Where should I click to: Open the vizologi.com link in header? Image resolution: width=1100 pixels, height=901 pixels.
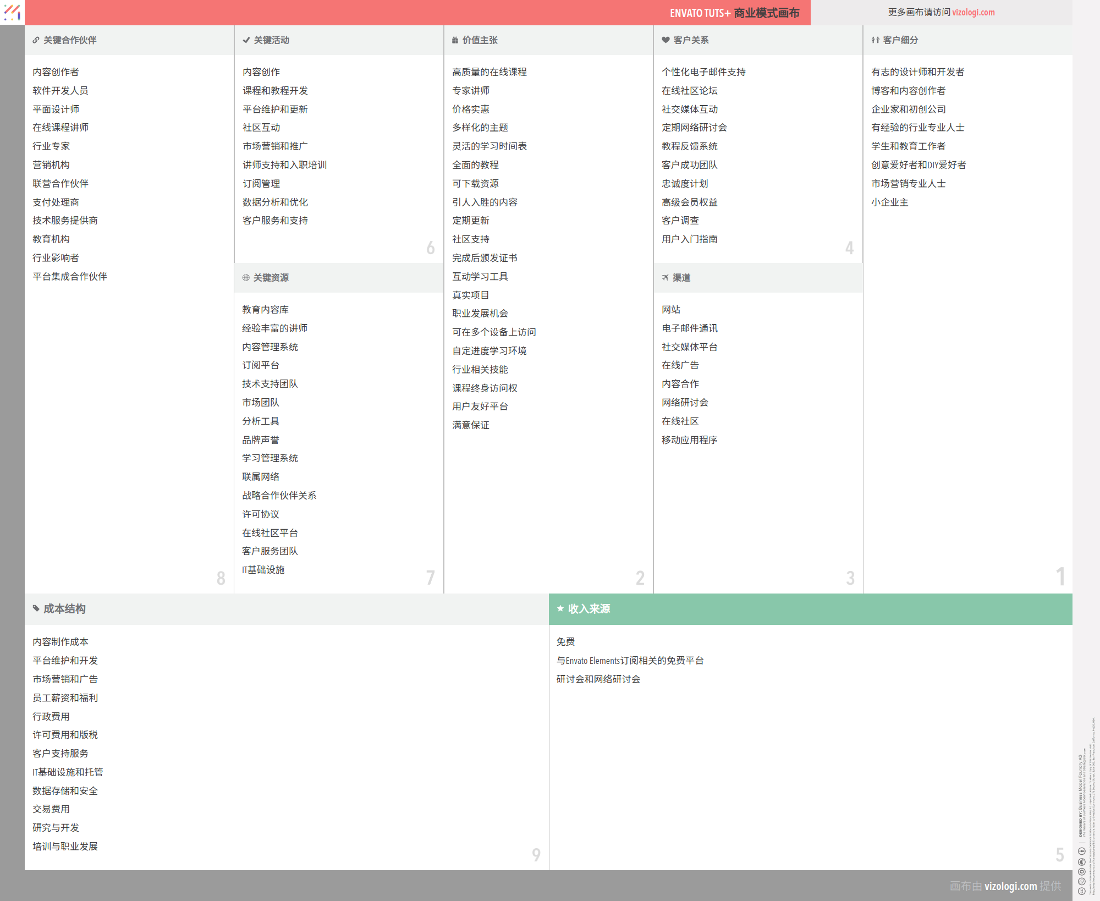(973, 12)
